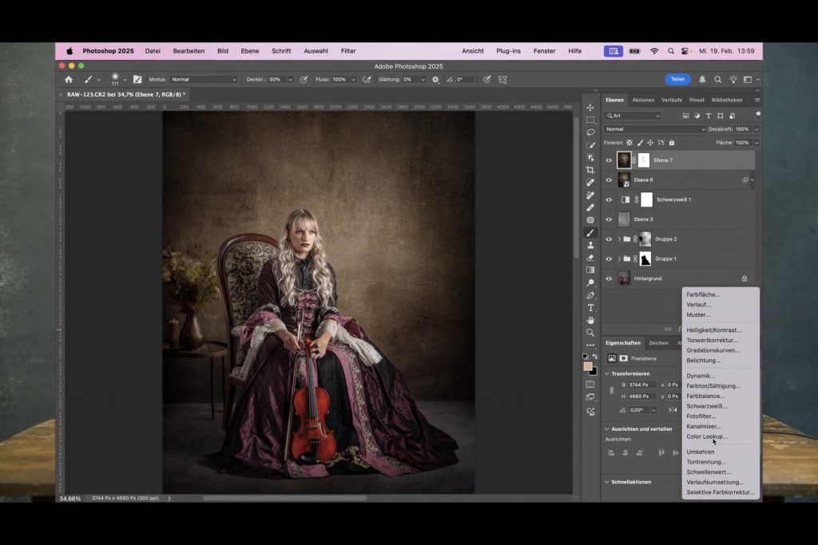
Task: Select the Crop tool
Action: click(x=590, y=170)
